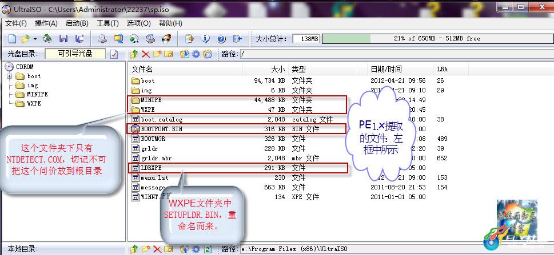Click the Open CD/DVD toolbar icon
Viewport: 554px width, 255px height.
47,38
